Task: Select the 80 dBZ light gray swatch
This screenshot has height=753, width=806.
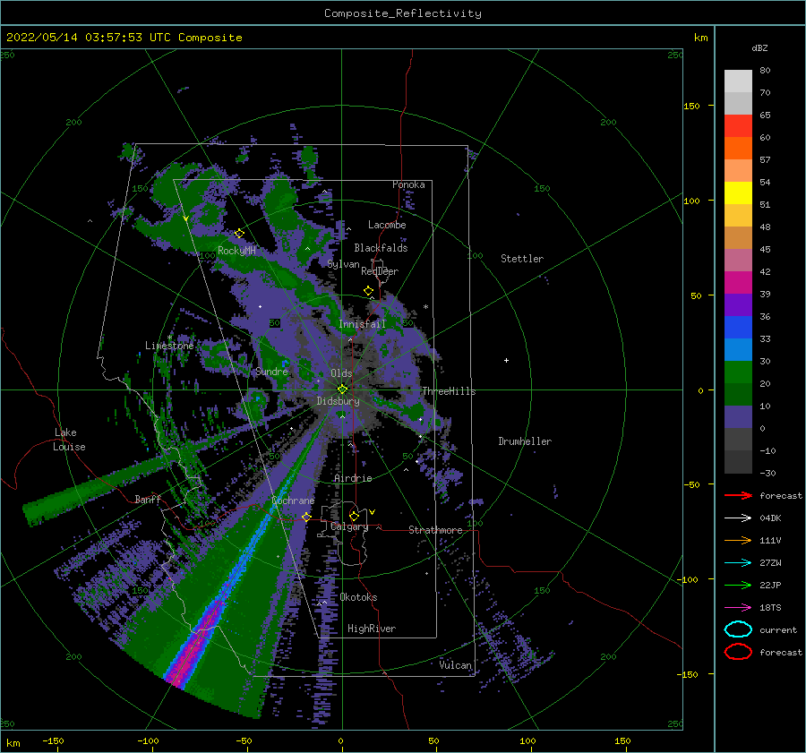Action: pyautogui.click(x=738, y=81)
